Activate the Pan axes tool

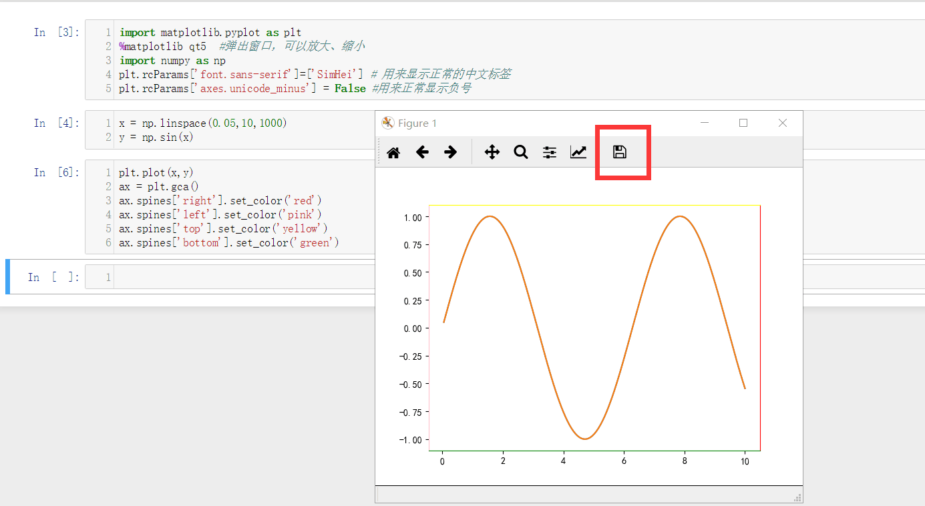tap(492, 152)
